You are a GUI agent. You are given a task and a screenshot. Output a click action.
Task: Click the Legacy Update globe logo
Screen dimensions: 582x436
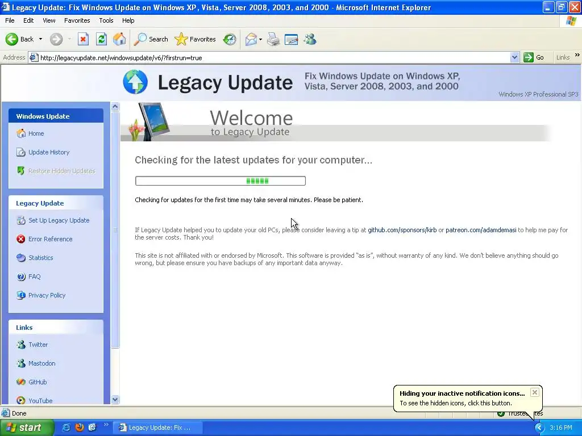(x=135, y=82)
